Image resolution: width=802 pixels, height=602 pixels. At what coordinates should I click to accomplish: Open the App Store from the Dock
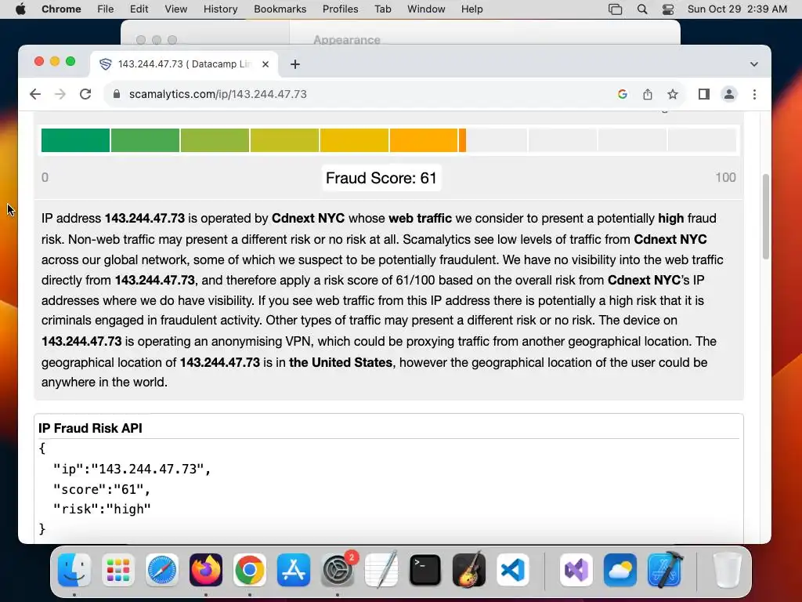(294, 570)
